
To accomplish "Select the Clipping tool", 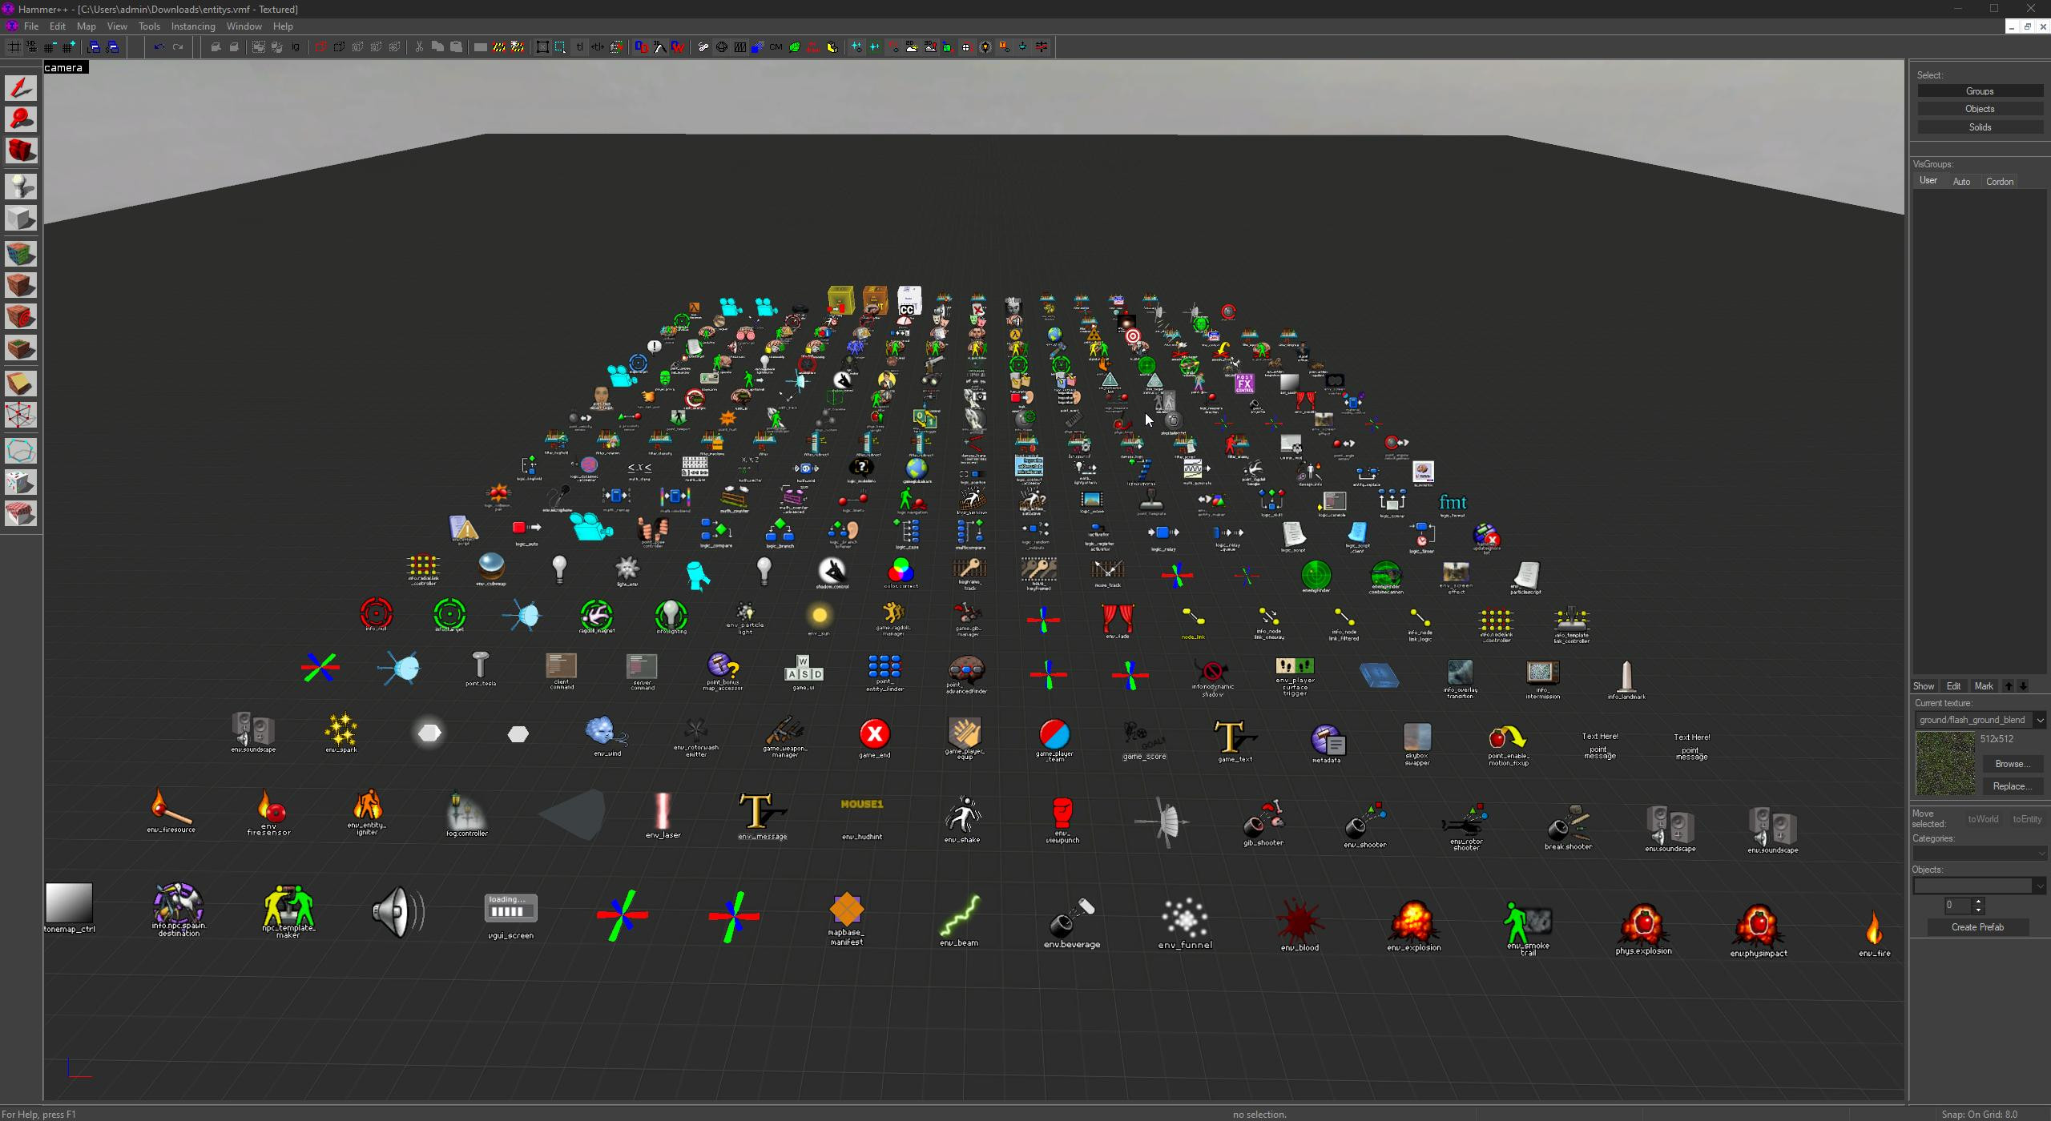I will tap(20, 383).
